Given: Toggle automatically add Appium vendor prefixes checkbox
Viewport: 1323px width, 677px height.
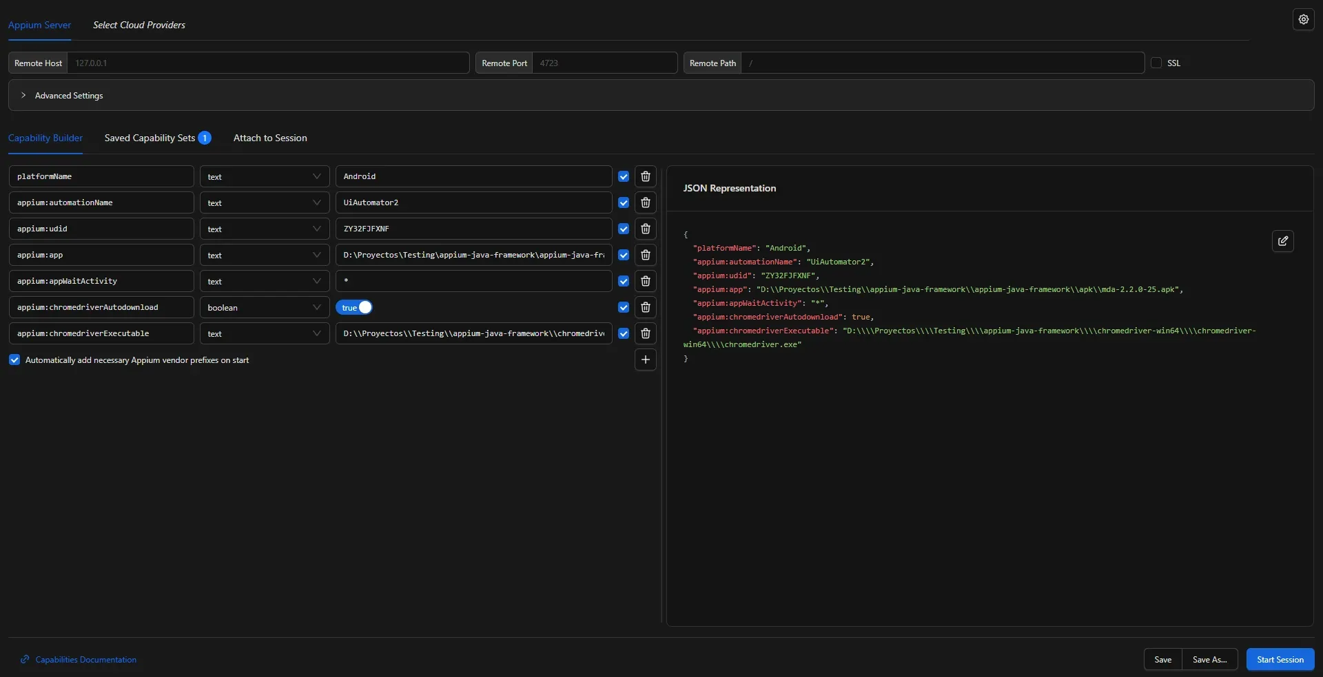Looking at the screenshot, I should click(x=14, y=360).
